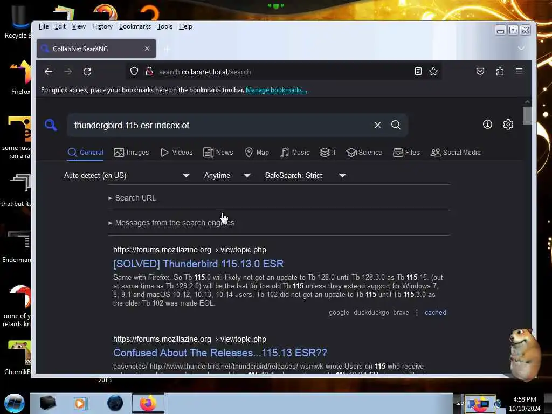Switch to News search category
The image size is (552, 414).
[x=218, y=153]
